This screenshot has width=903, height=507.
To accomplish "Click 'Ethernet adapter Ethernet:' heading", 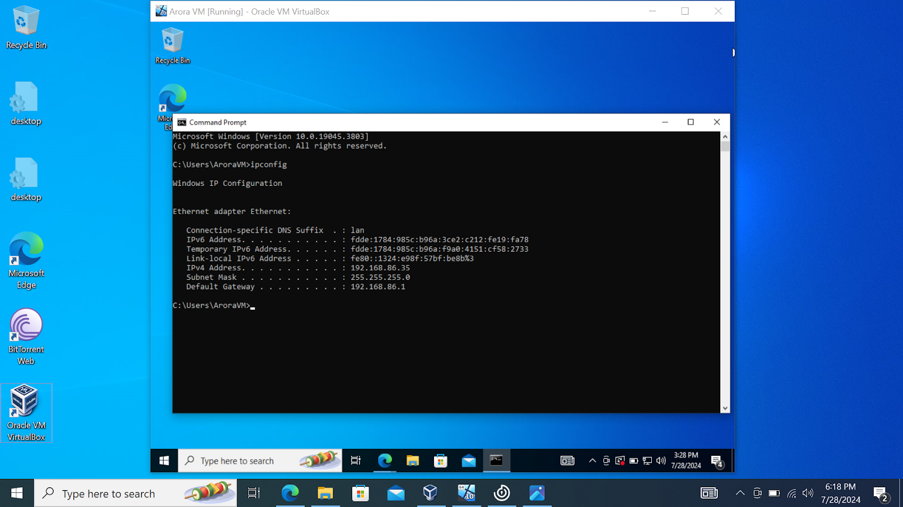I will coord(232,211).
